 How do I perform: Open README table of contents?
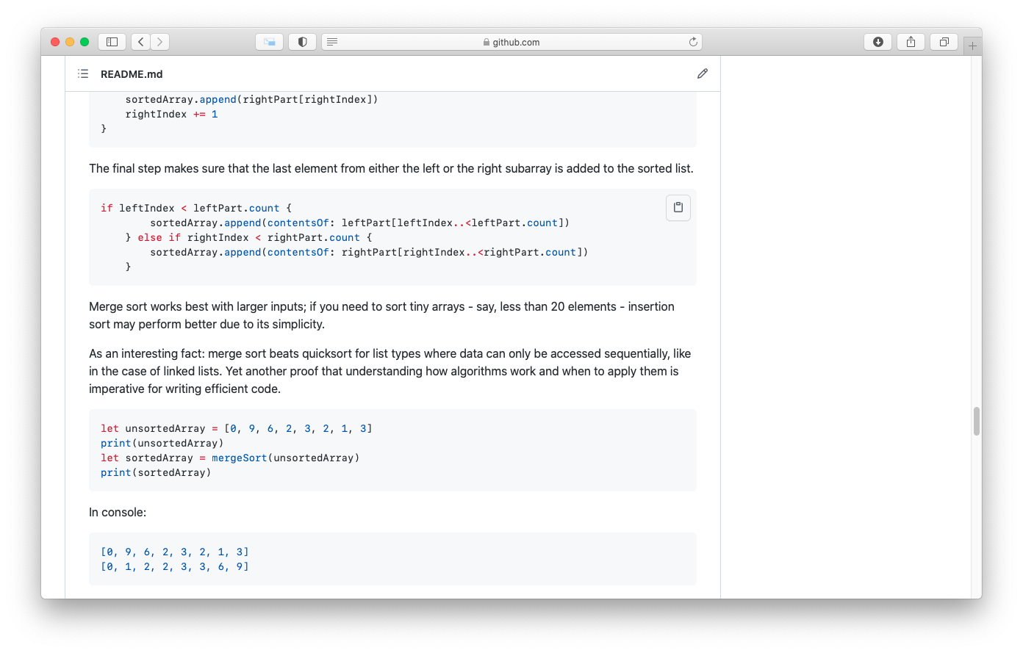[83, 73]
